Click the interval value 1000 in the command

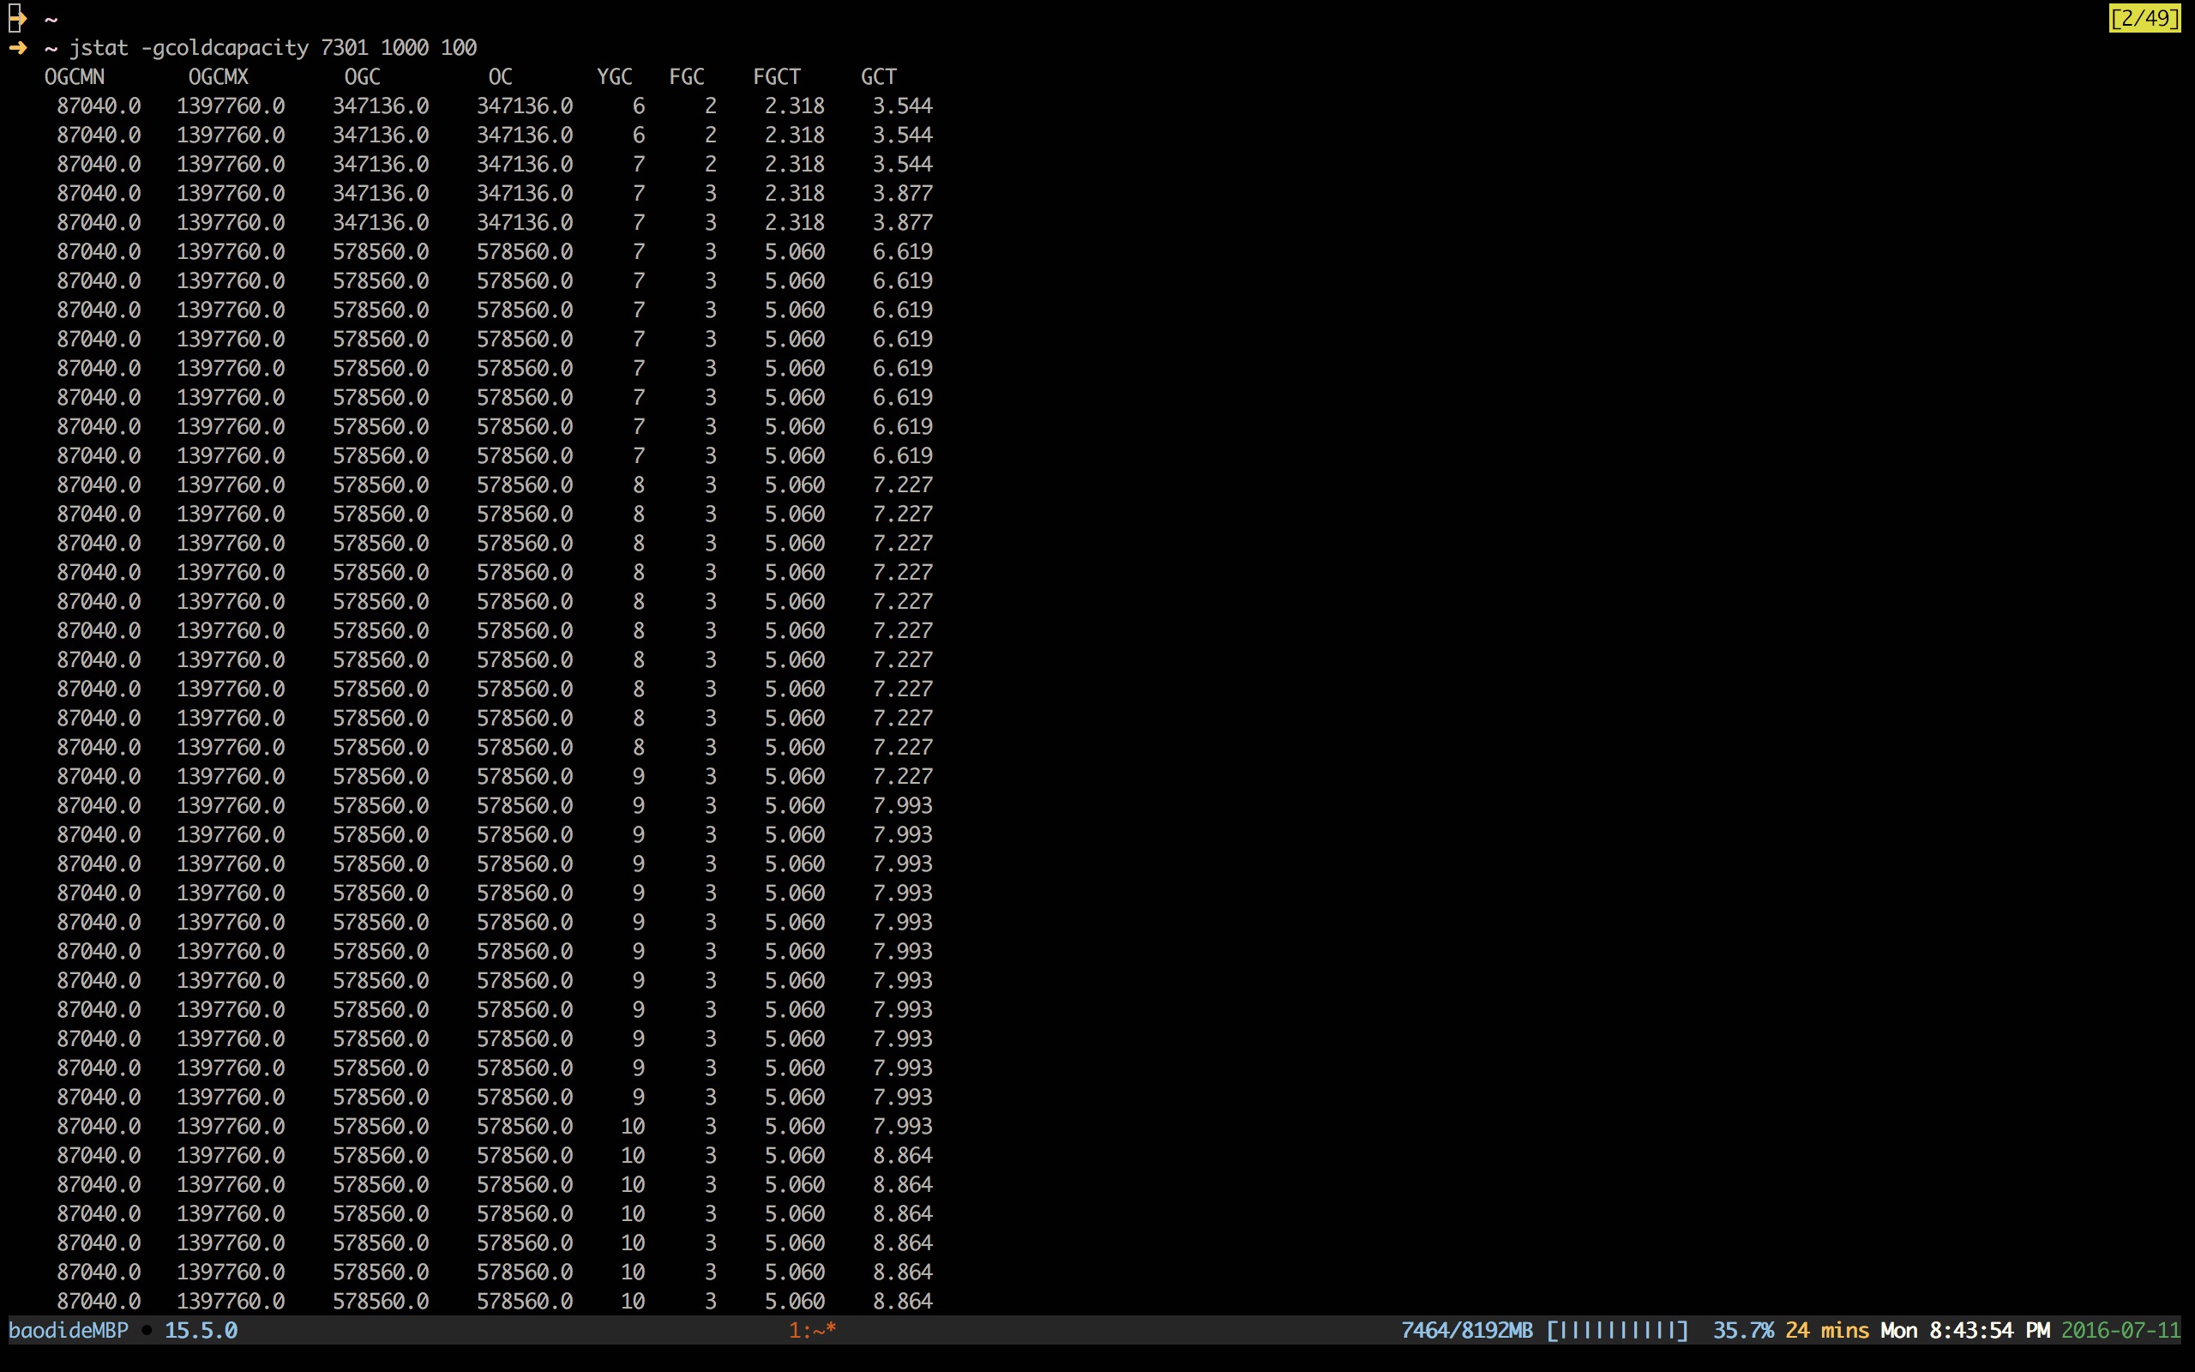pyautogui.click(x=405, y=47)
